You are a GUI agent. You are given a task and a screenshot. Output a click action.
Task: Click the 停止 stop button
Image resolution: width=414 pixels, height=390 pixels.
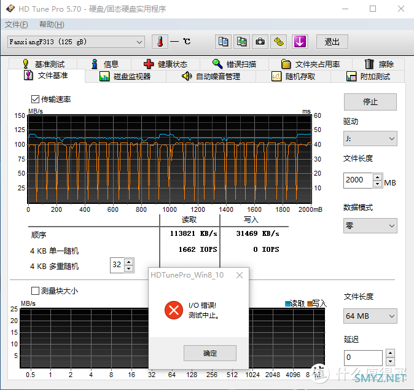coord(370,102)
